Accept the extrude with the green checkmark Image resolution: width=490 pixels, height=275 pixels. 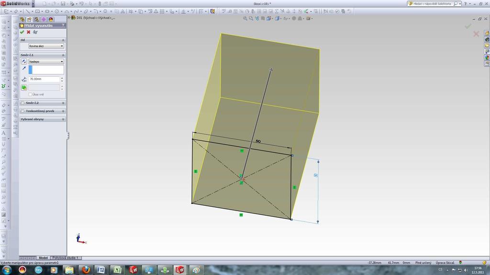tap(22, 32)
